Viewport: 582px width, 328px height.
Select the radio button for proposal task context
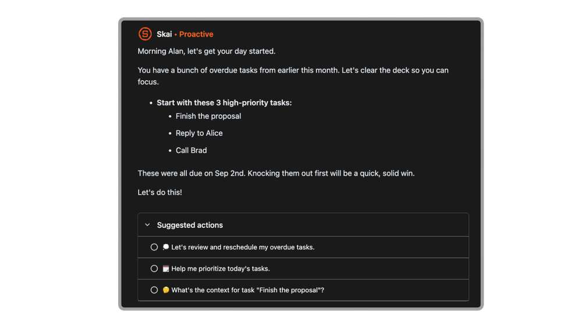(x=154, y=290)
